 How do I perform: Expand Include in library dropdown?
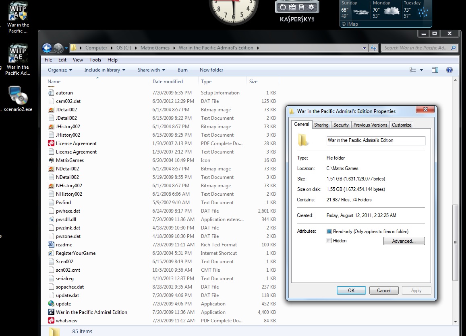[x=105, y=70]
